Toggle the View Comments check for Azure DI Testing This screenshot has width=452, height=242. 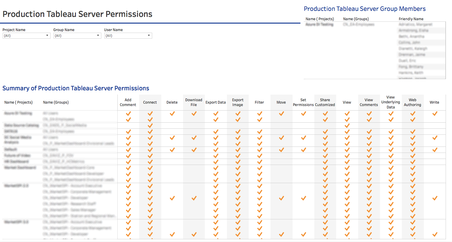pyautogui.click(x=369, y=113)
